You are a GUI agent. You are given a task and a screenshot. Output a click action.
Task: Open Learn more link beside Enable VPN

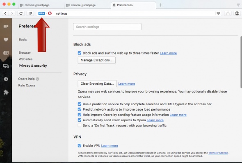pyautogui.click(x=110, y=145)
